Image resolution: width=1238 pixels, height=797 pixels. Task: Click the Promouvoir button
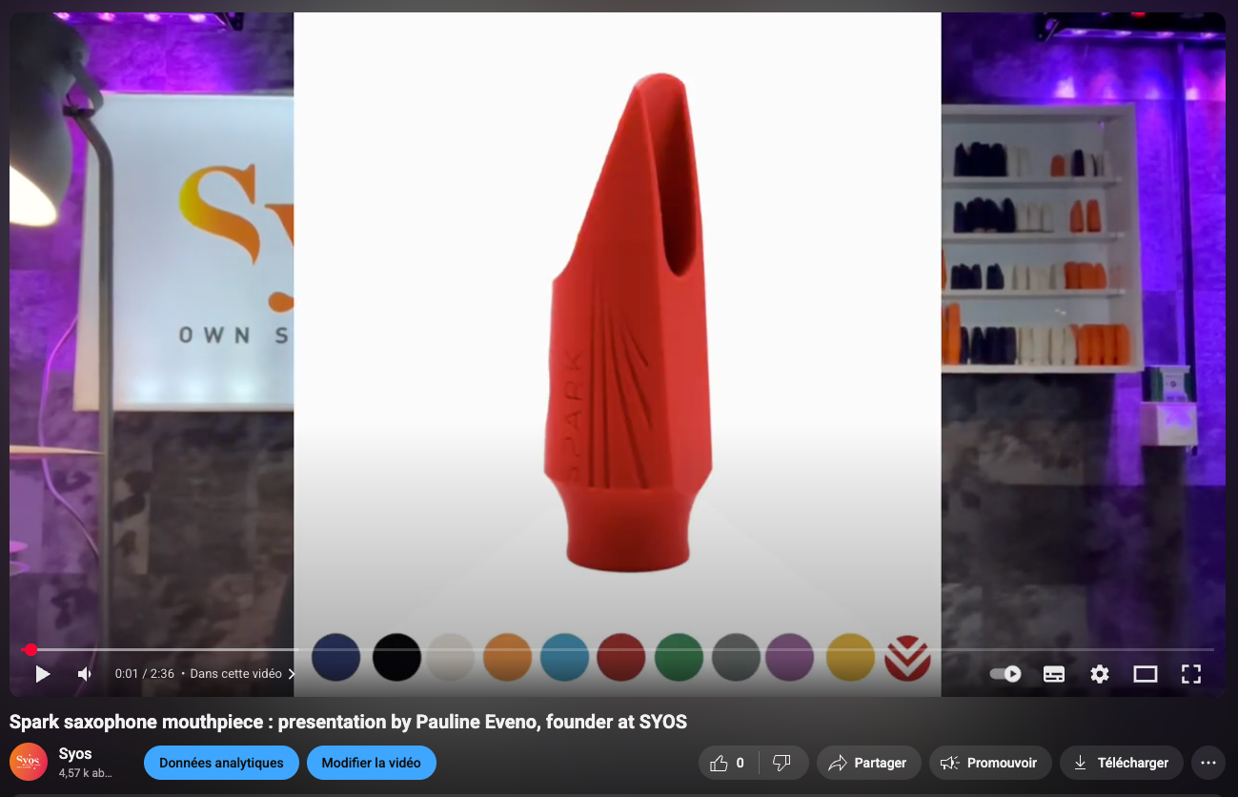pyautogui.click(x=989, y=763)
